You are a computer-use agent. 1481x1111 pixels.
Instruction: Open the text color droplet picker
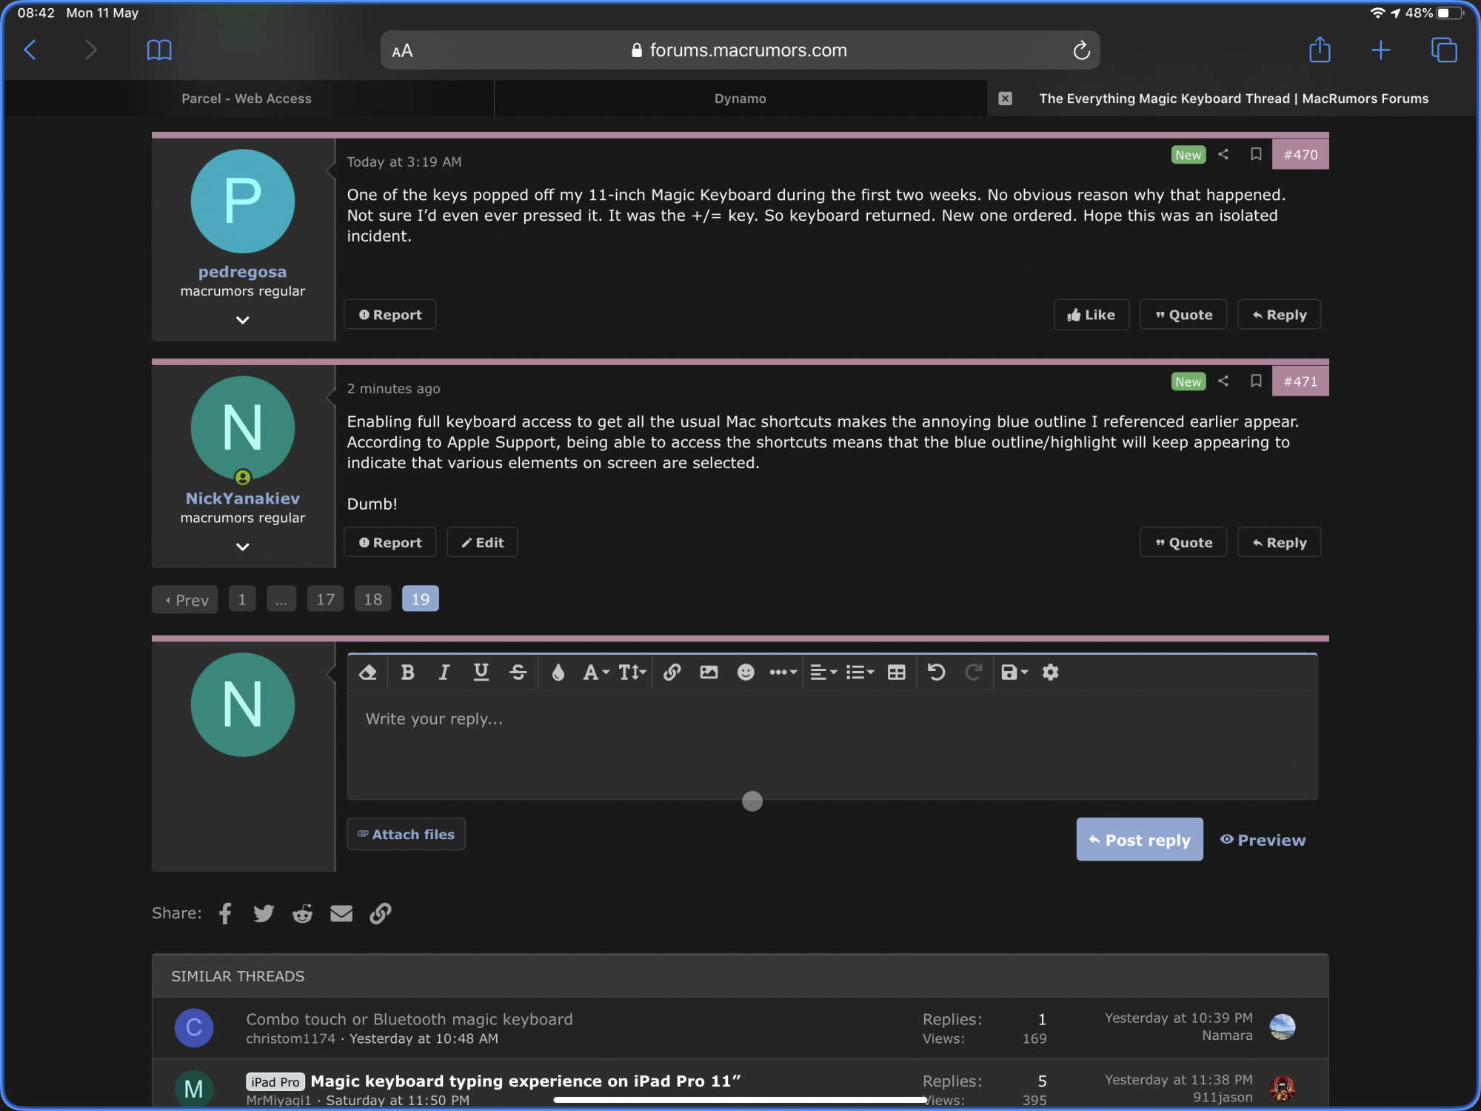pyautogui.click(x=558, y=673)
